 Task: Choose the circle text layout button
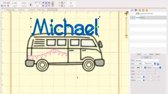(150, 57)
